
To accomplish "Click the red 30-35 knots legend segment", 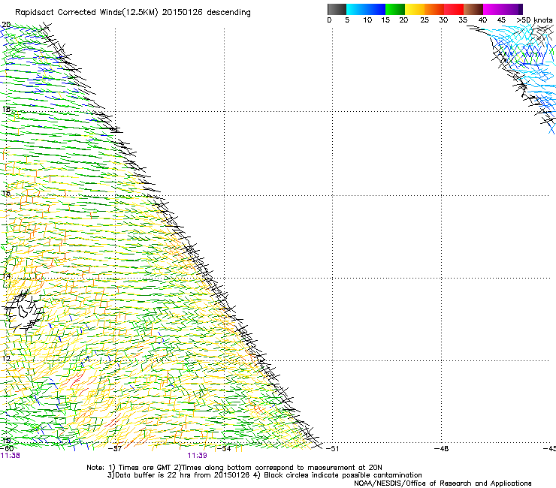I will [454, 9].
